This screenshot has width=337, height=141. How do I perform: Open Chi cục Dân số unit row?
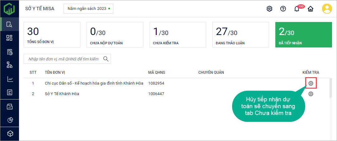pos(94,83)
